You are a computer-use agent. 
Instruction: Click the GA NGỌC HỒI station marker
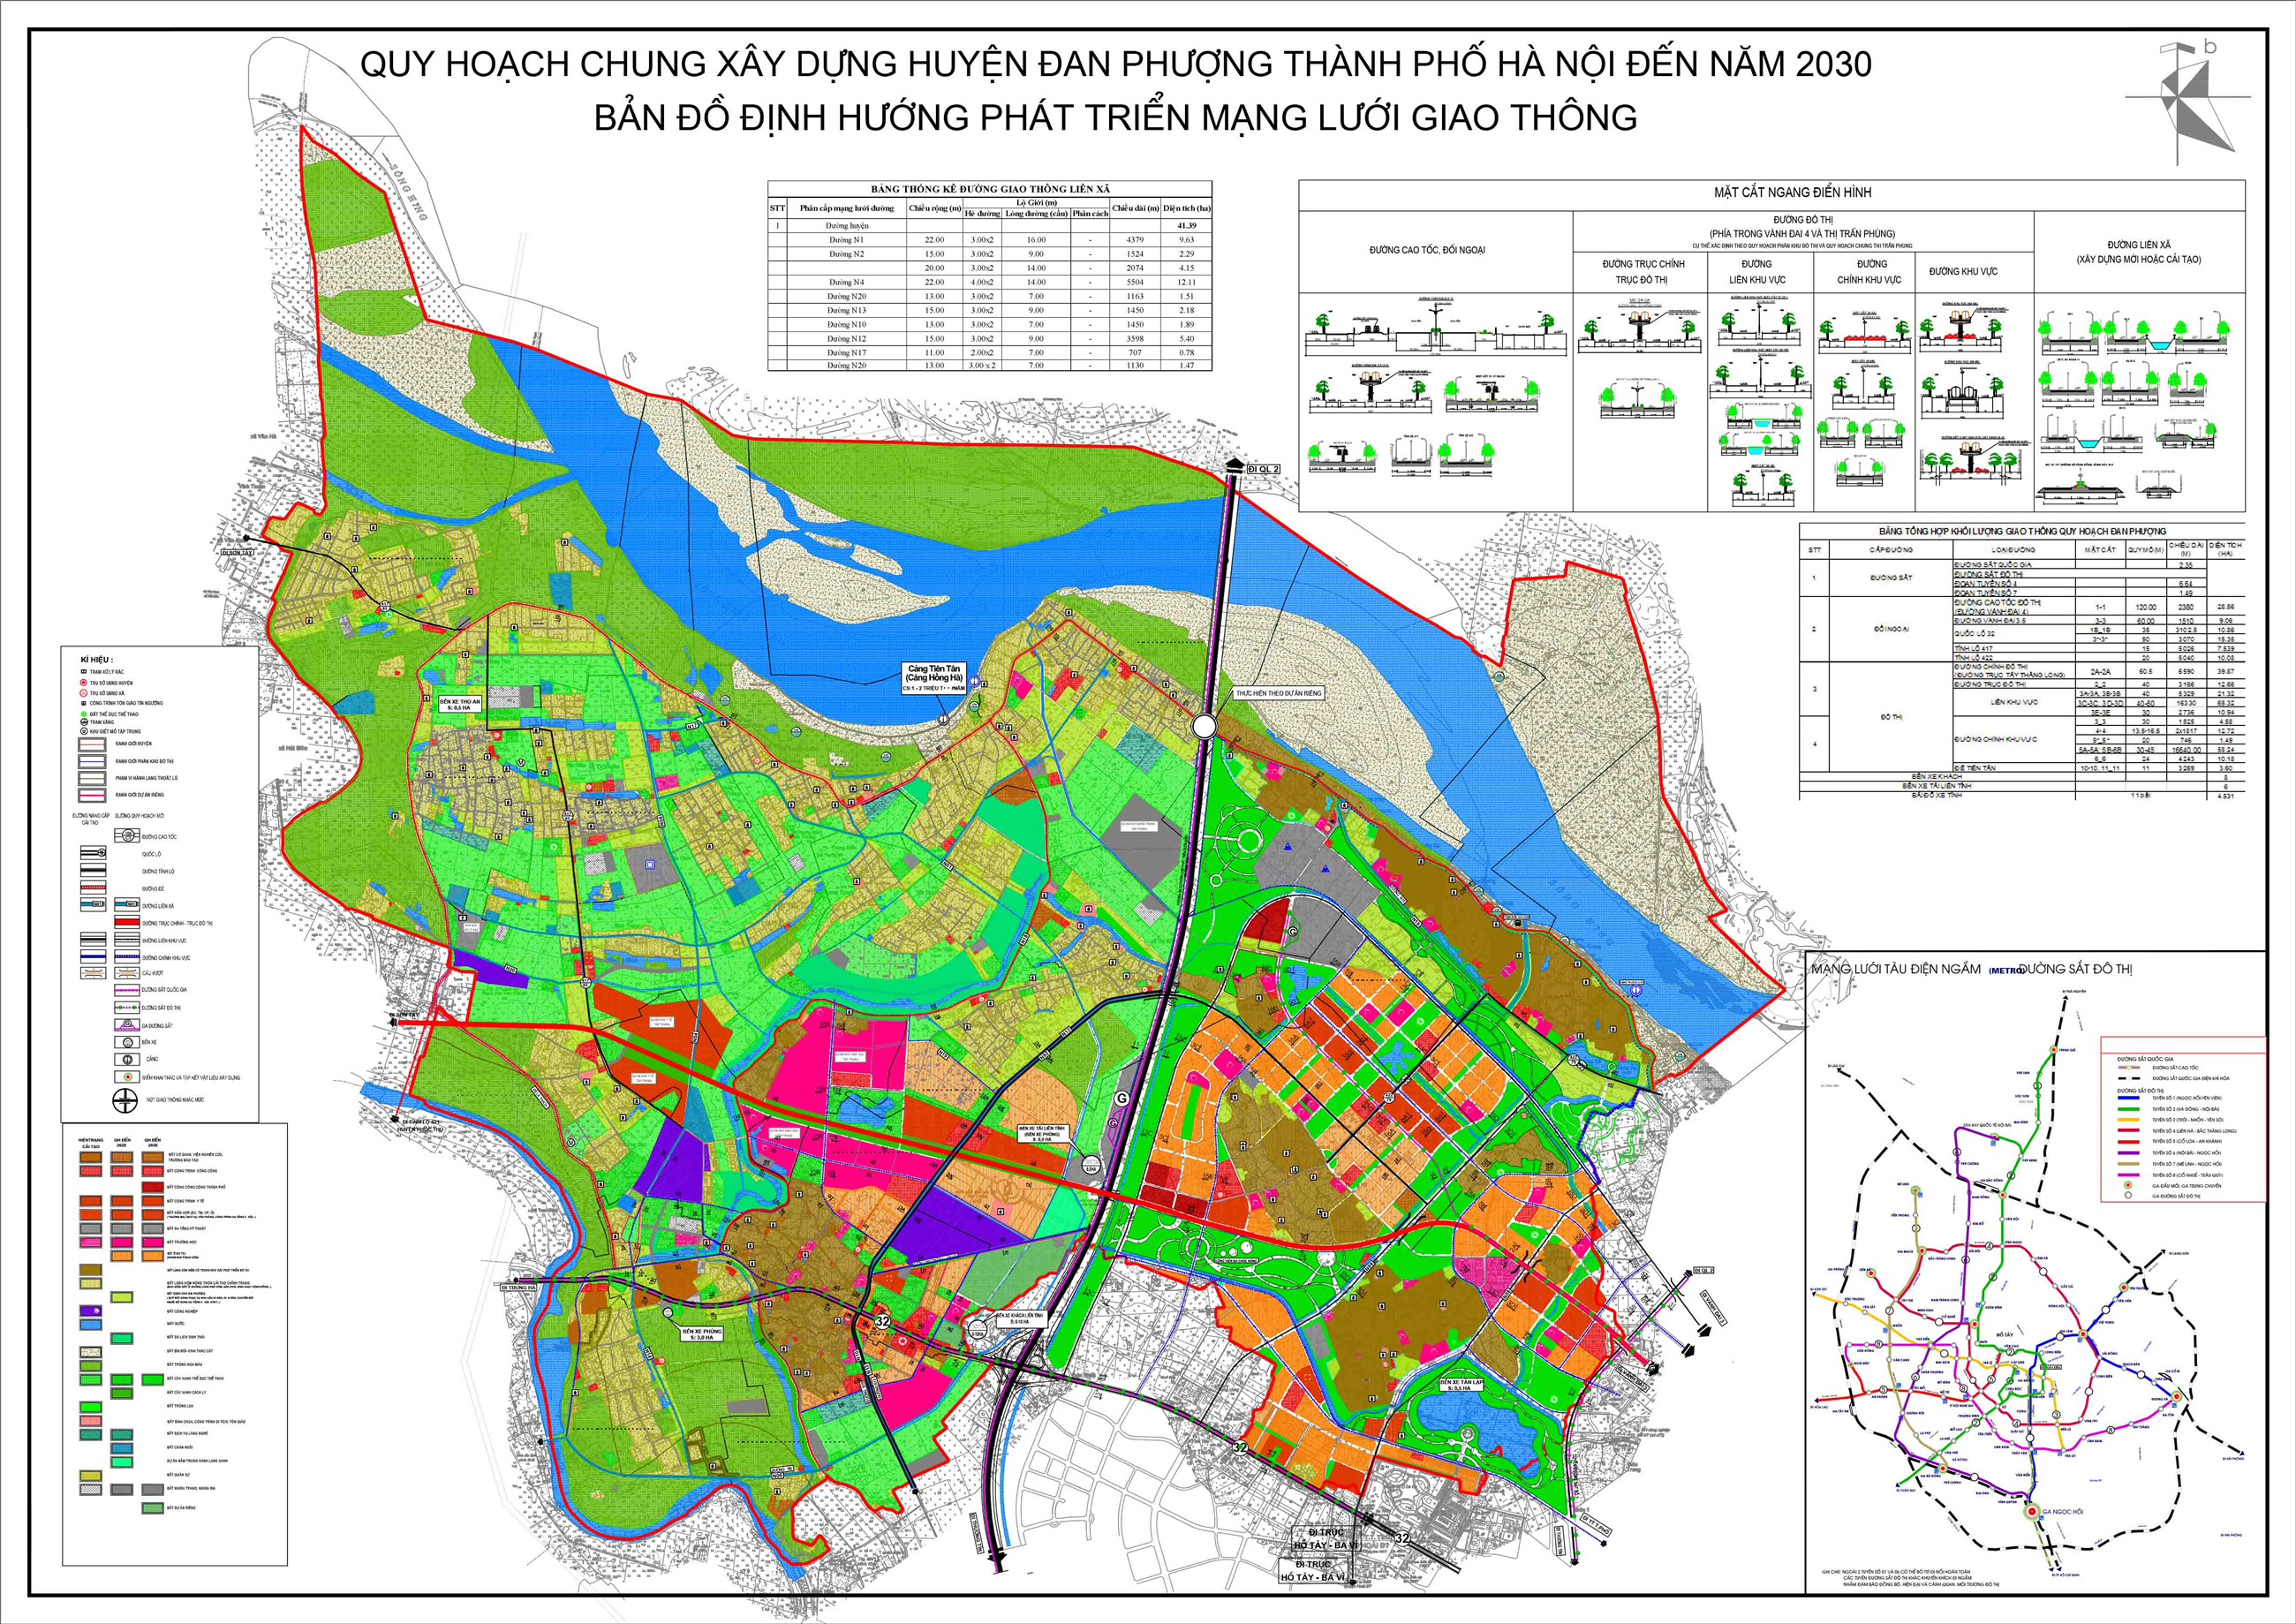coord(2032,1512)
